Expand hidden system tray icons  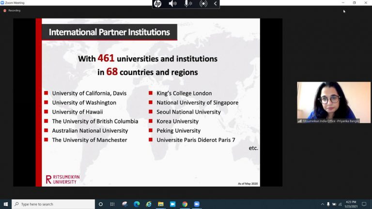pyautogui.click(x=323, y=204)
